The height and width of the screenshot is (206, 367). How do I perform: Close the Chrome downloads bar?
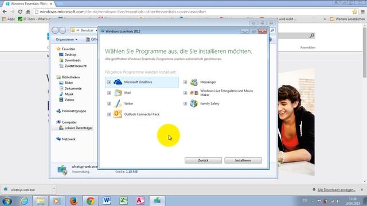[x=362, y=189]
